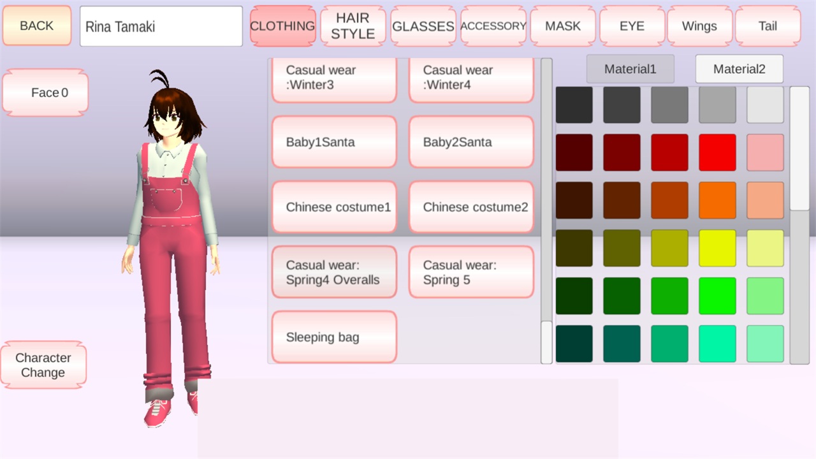This screenshot has height=459, width=816.
Task: Open the Tail tab
Action: pos(768,26)
